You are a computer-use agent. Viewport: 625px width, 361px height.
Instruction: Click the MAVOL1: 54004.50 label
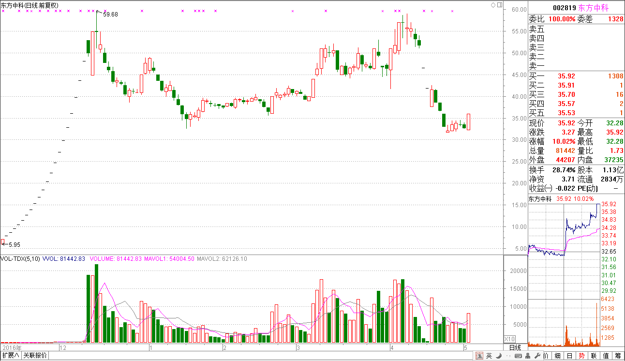(169, 259)
